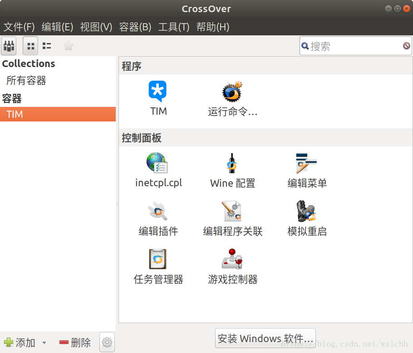
Task: Click the 删除 delete button
Action: 75,343
